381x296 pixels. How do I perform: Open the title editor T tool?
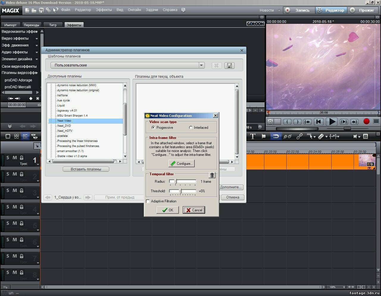click(253, 136)
